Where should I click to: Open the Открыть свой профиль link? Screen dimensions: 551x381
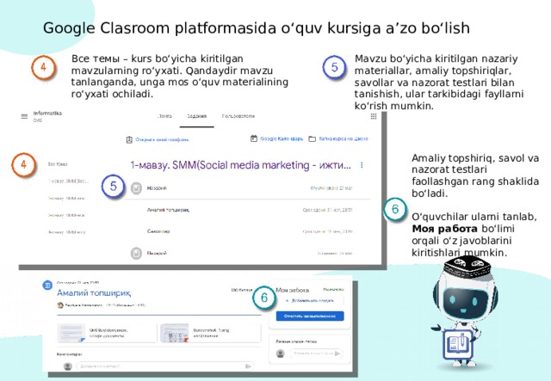162,140
